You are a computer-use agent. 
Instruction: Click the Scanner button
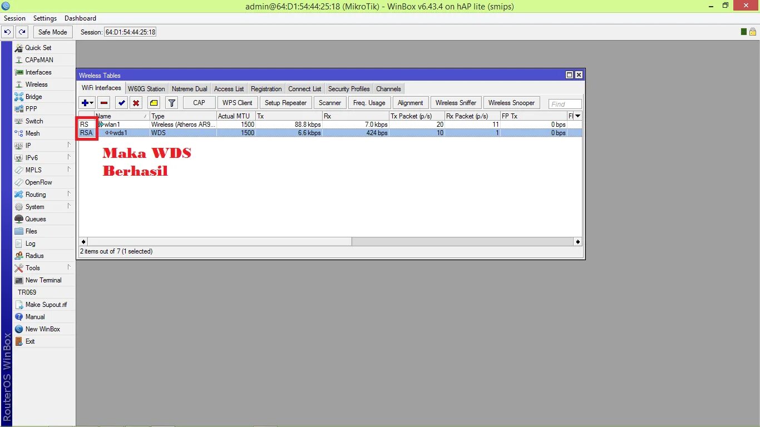tap(330, 103)
